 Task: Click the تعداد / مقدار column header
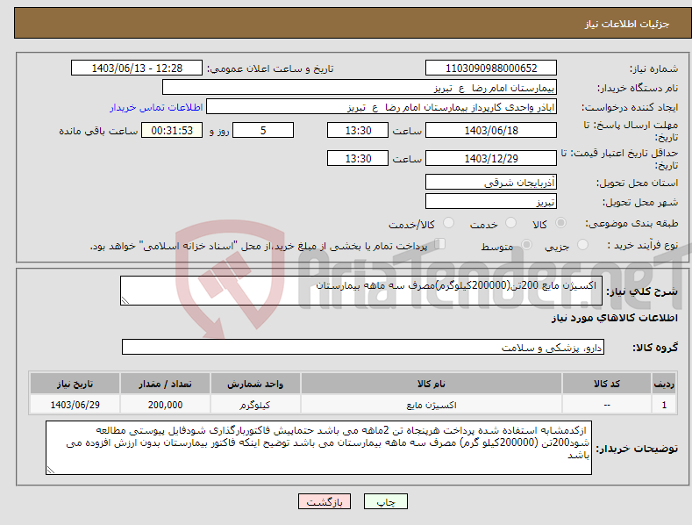(165, 384)
